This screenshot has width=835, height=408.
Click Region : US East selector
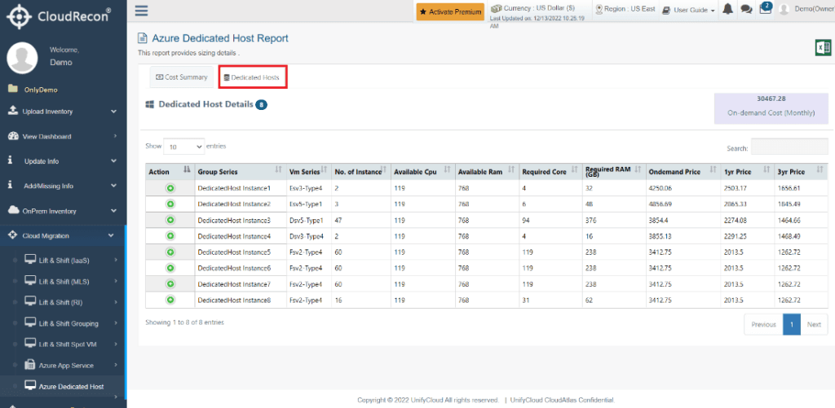pyautogui.click(x=625, y=9)
